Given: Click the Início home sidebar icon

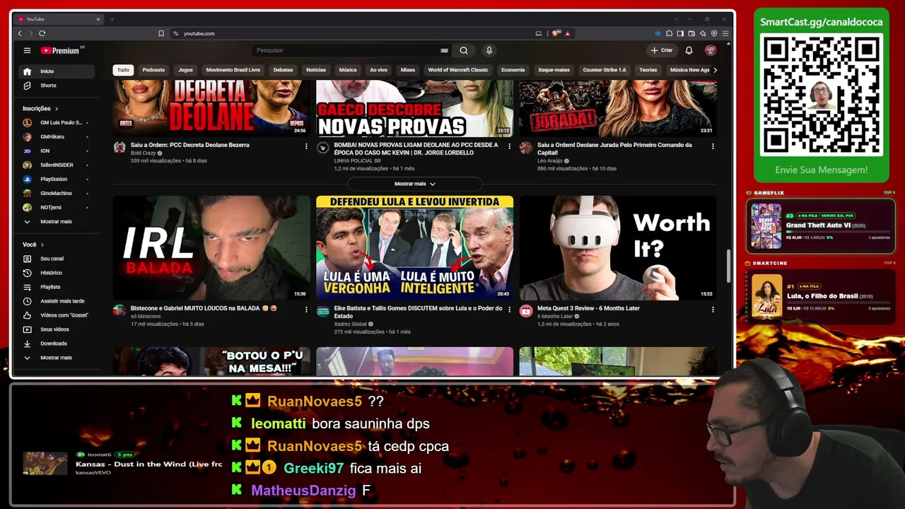Looking at the screenshot, I should click(27, 71).
